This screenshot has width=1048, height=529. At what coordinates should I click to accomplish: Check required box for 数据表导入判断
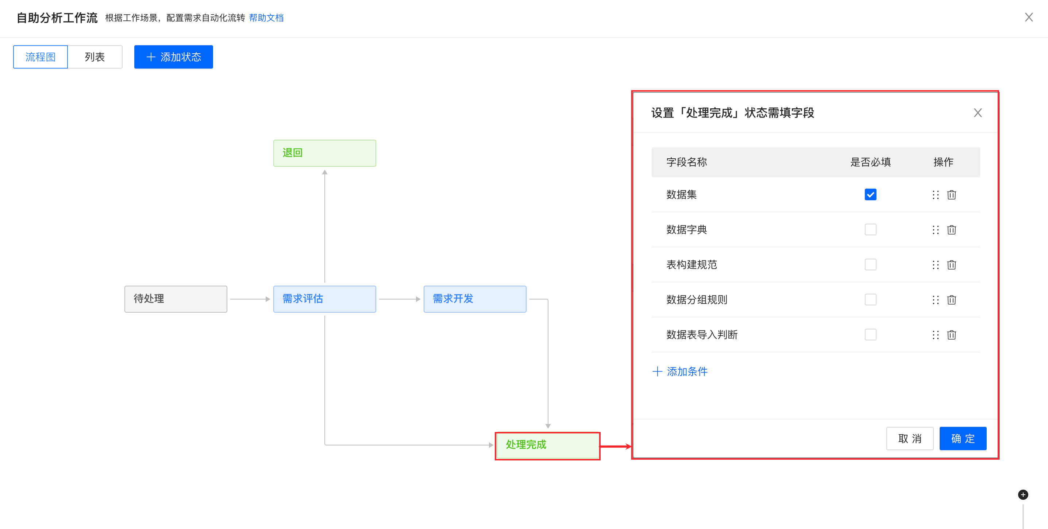[x=870, y=334]
